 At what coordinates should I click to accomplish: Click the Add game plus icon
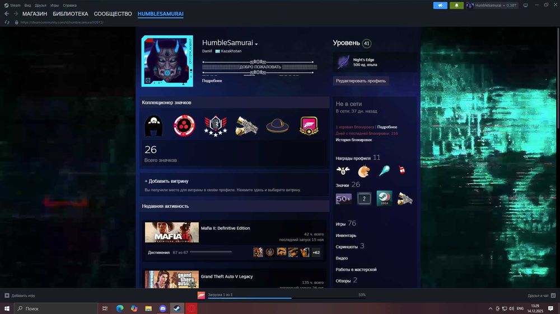click(x=7, y=296)
